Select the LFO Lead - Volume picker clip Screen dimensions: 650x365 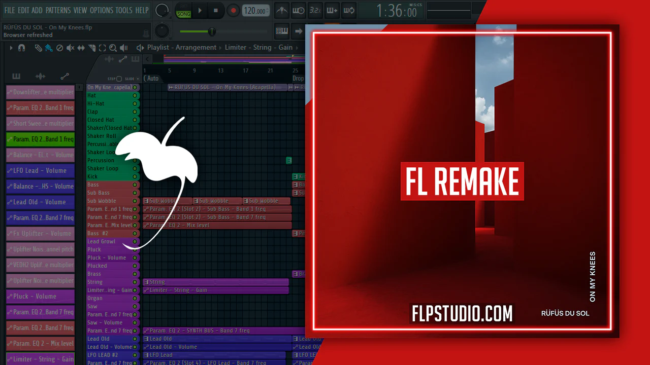click(x=40, y=170)
